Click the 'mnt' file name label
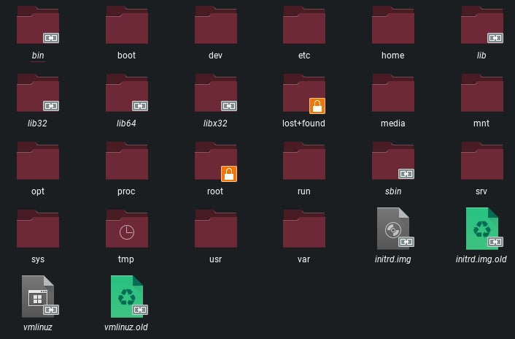The image size is (515, 339). (x=481, y=123)
